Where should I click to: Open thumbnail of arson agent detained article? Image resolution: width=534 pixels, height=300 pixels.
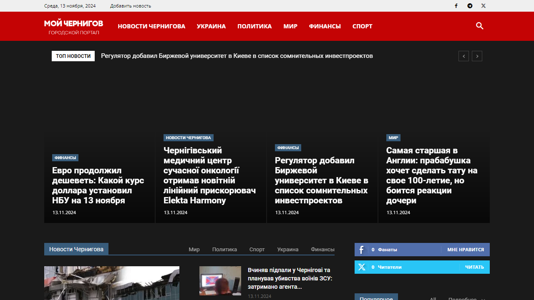(x=220, y=281)
